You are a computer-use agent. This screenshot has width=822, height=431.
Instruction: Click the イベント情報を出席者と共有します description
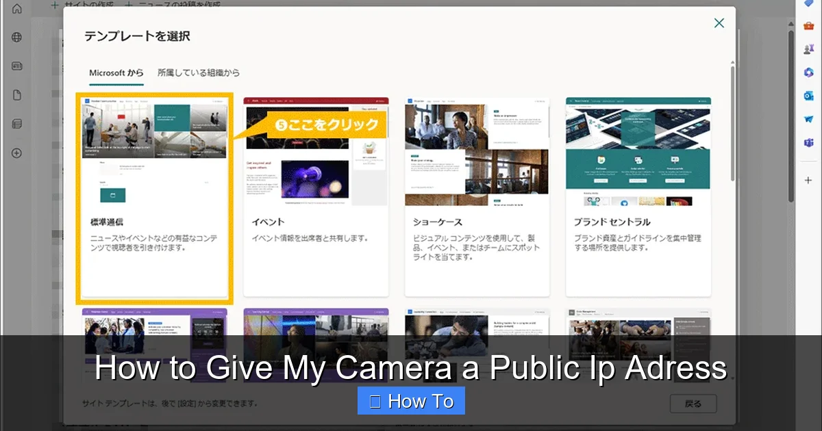(310, 238)
